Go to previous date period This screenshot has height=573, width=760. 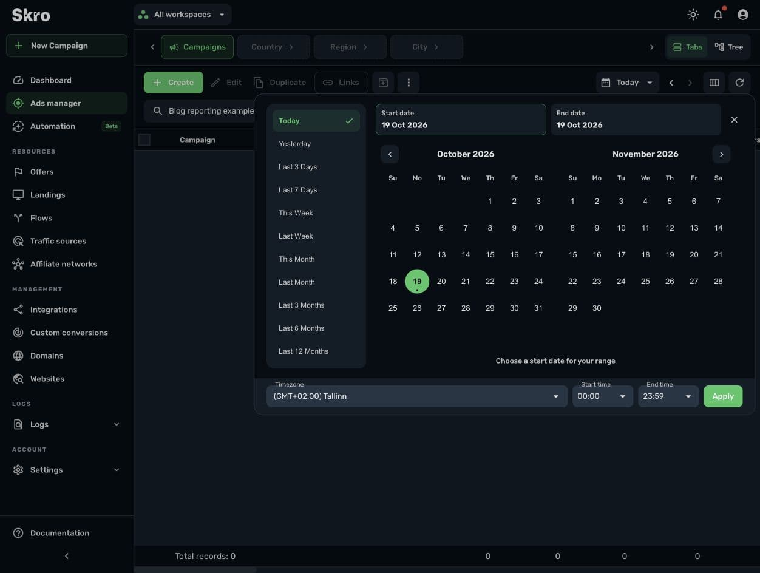(x=671, y=83)
